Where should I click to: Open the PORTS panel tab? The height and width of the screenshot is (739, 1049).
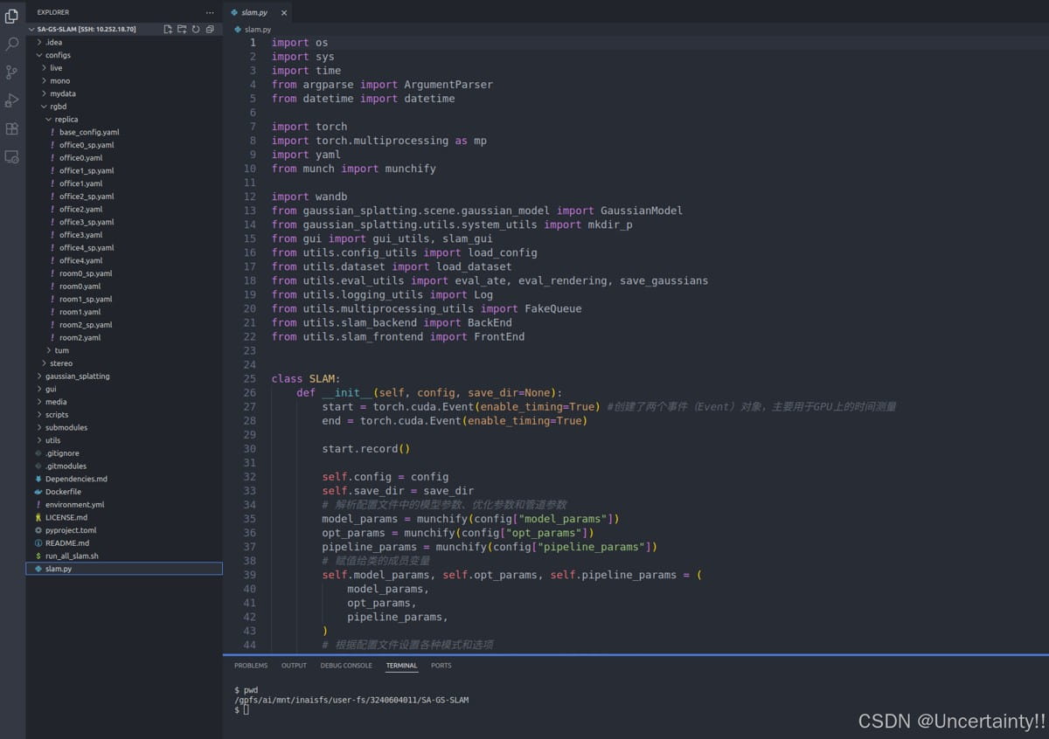click(x=441, y=666)
